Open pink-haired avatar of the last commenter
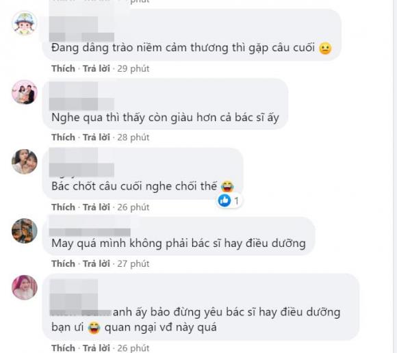397x353 pixels. click(x=25, y=287)
